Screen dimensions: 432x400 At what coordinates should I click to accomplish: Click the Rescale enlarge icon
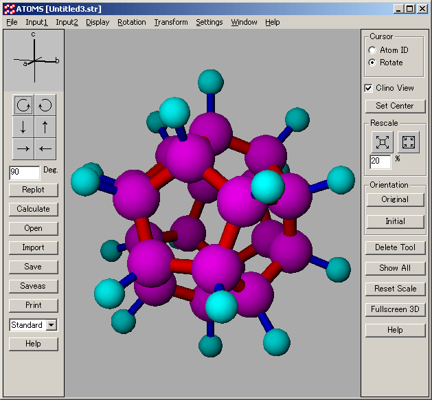(x=383, y=142)
